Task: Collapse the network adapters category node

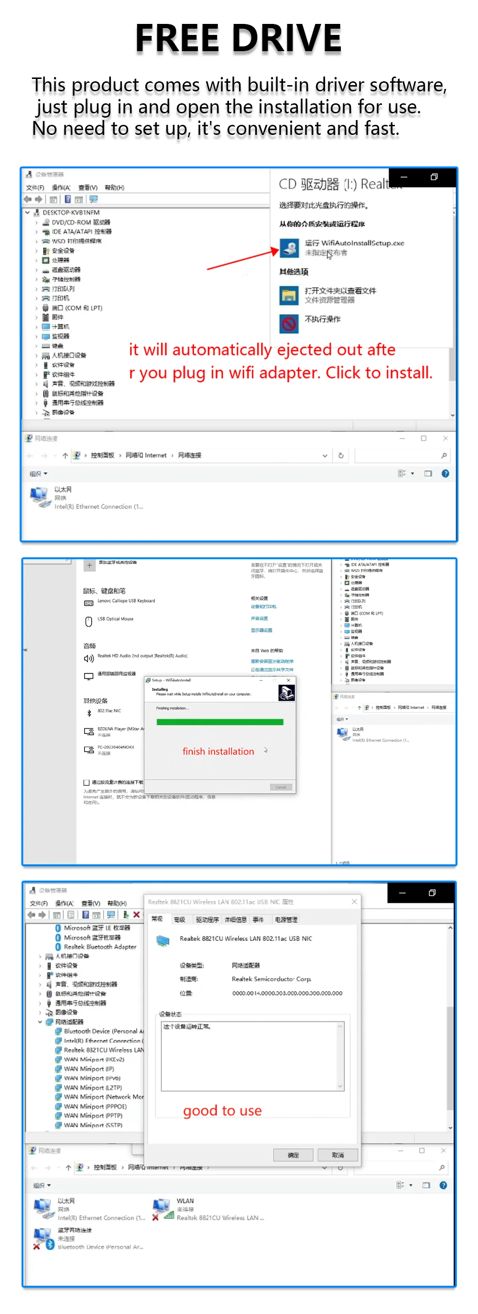Action: (40, 1022)
